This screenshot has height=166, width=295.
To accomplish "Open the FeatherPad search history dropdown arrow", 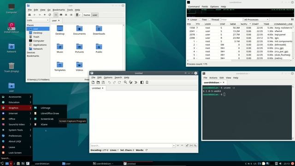I will pos(174,146).
